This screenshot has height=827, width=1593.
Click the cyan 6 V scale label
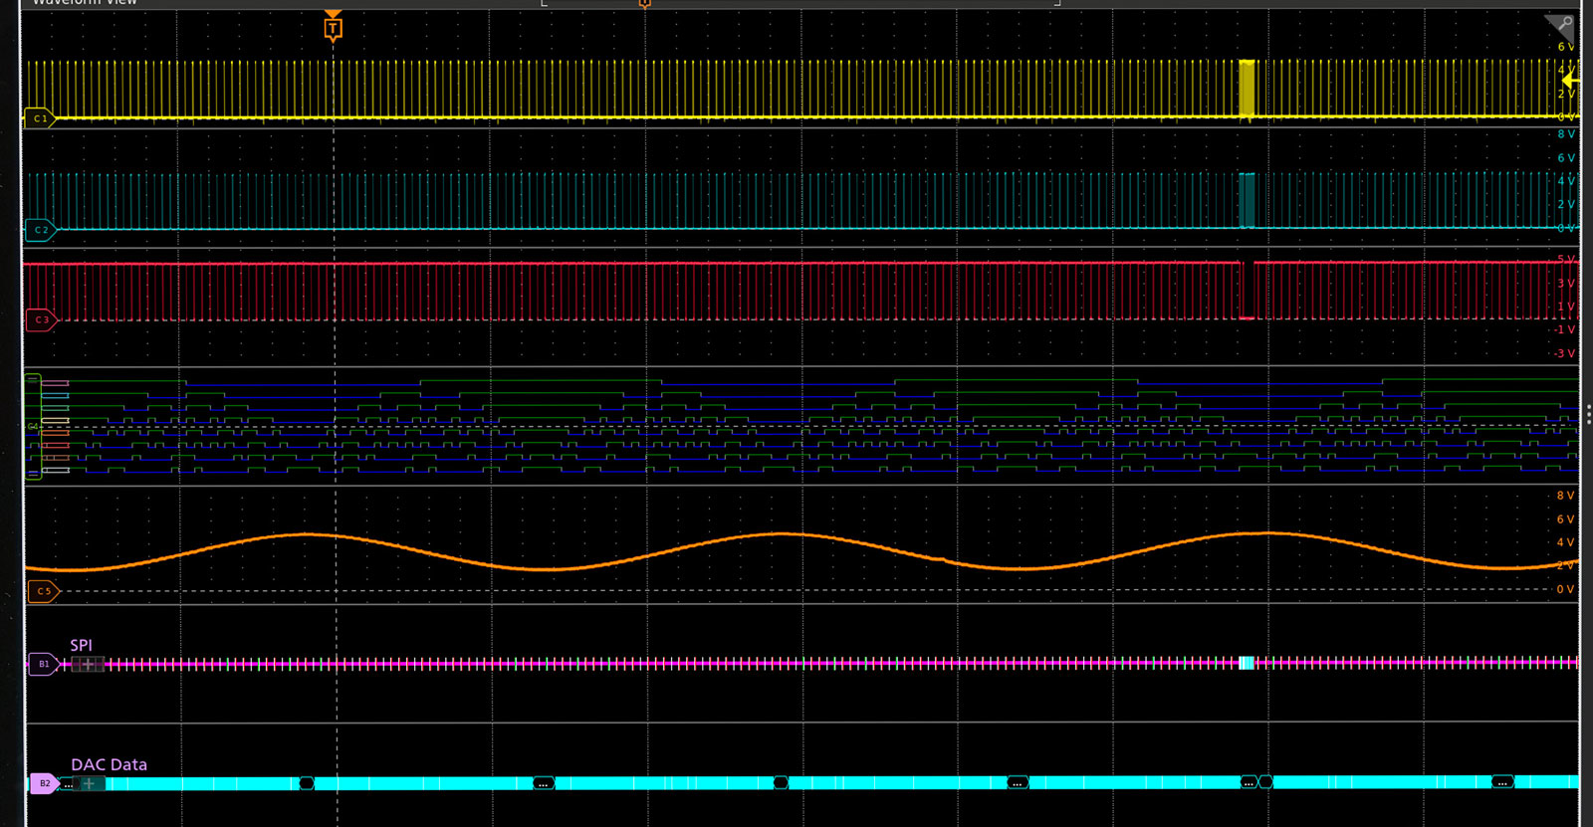click(x=1565, y=158)
